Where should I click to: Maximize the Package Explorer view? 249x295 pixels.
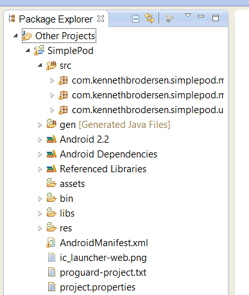(216, 18)
